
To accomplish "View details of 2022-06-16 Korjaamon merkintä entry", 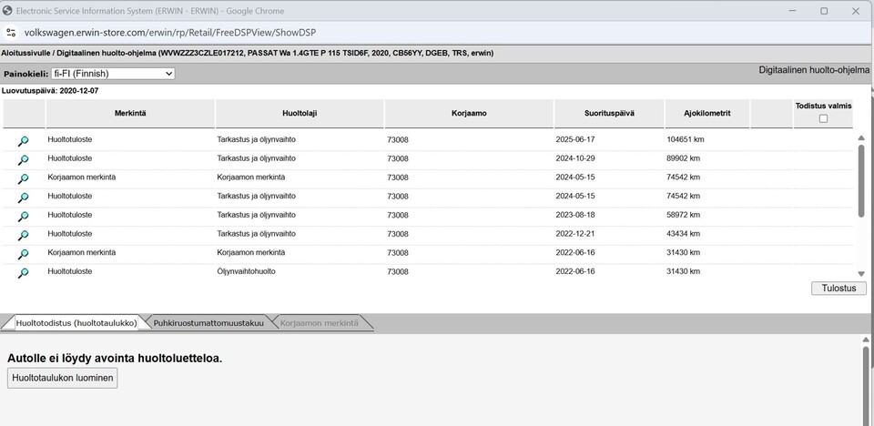I will click(x=24, y=253).
